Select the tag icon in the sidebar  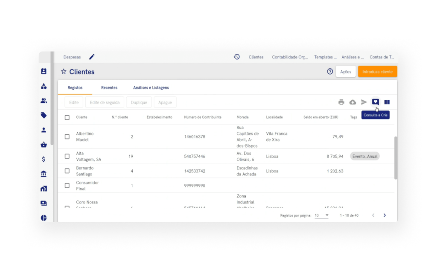44,115
